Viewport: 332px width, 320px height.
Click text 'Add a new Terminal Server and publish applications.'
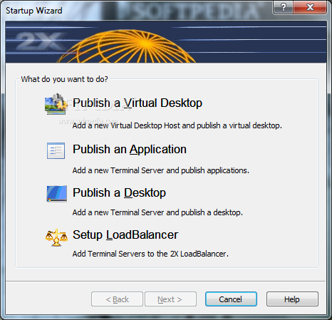click(x=161, y=170)
